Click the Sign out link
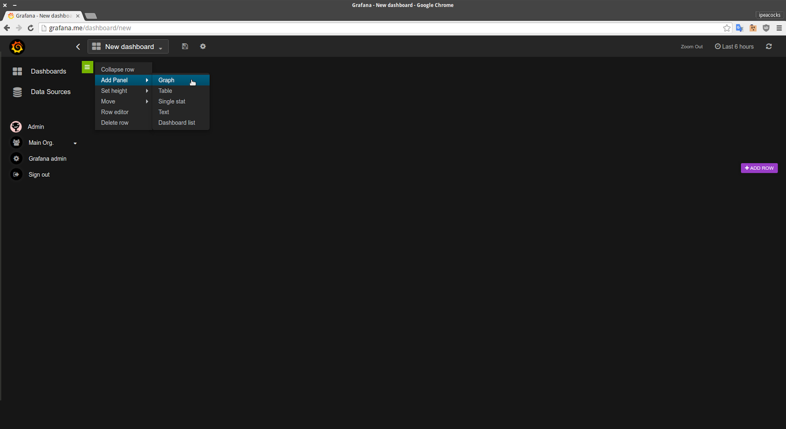786x429 pixels. click(39, 175)
